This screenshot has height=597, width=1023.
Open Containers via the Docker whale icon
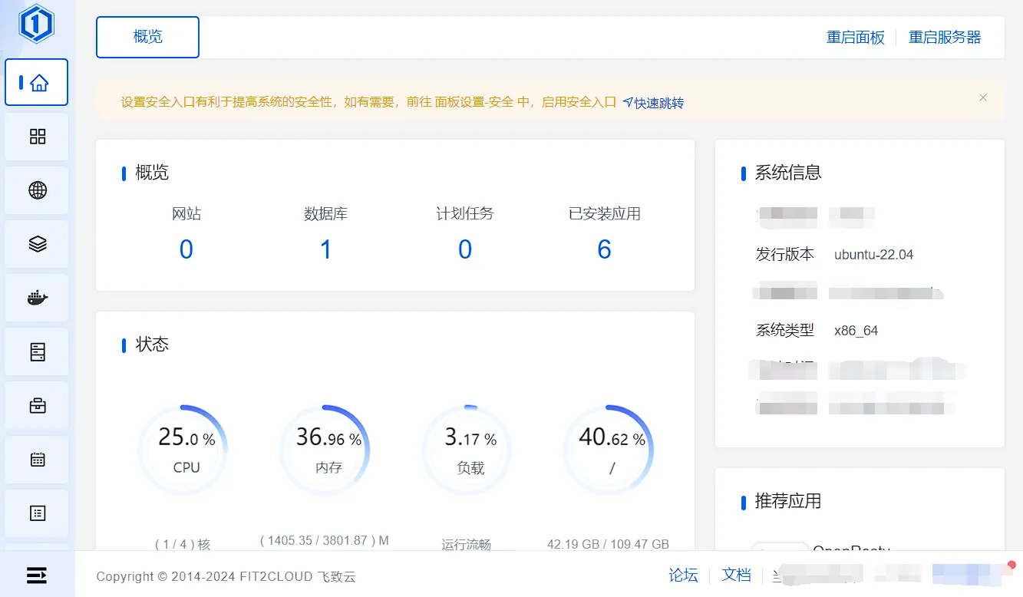tap(37, 298)
